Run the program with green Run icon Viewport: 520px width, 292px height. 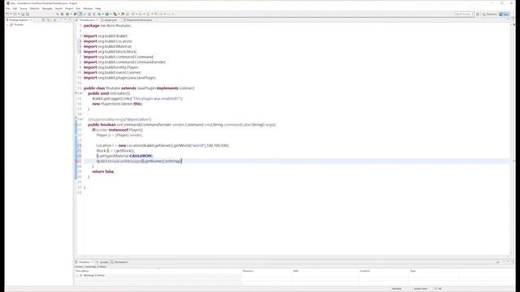107,15
